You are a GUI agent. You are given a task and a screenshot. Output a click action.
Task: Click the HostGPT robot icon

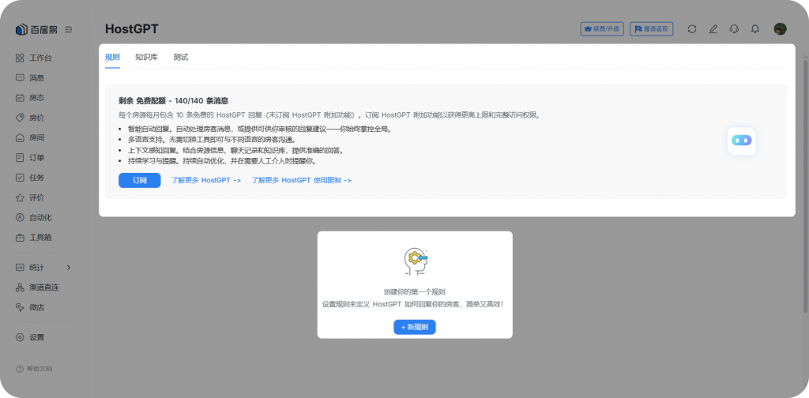coord(741,141)
